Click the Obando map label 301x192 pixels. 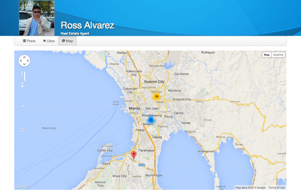[114, 64]
